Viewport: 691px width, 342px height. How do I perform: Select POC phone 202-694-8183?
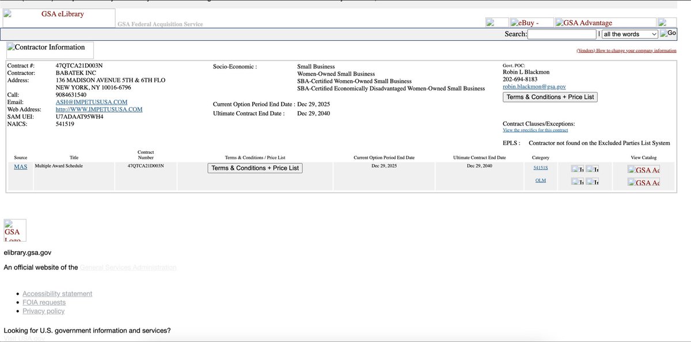click(520, 79)
